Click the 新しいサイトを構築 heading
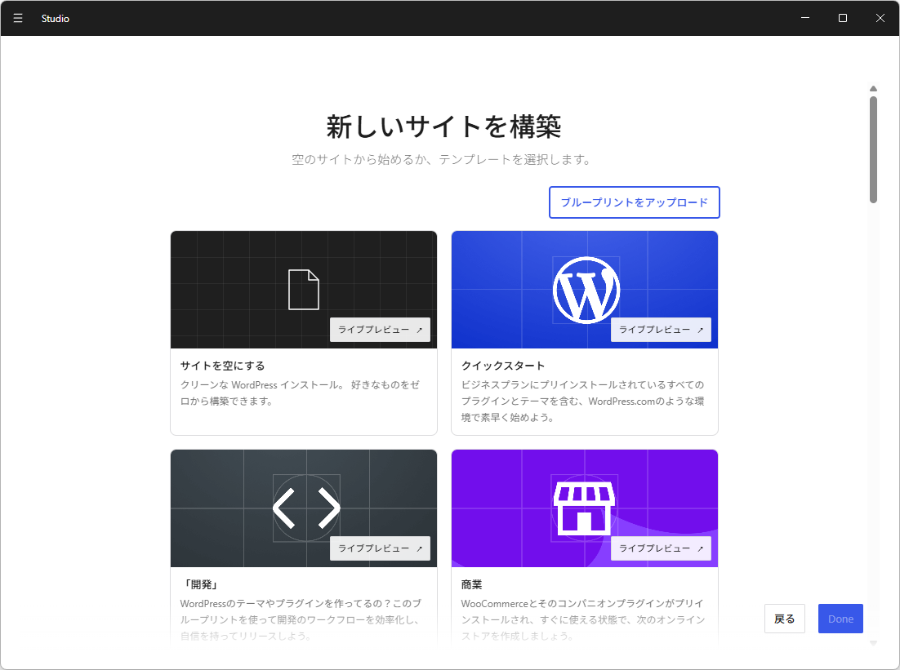Screen dimensions: 900x670 pyautogui.click(x=443, y=126)
